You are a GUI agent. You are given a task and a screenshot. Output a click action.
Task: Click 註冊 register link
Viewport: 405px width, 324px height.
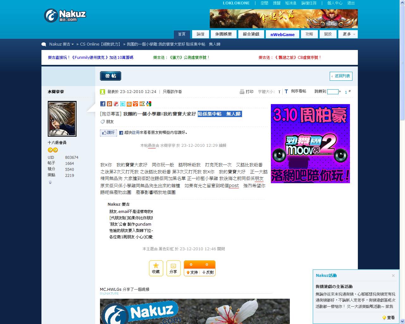point(136,133)
